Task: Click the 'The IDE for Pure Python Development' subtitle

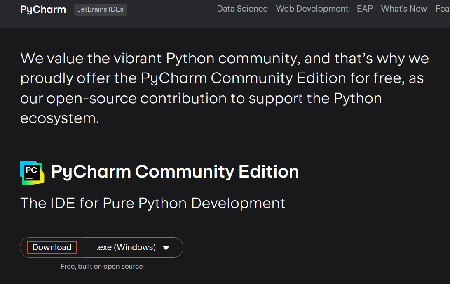Action: coord(152,203)
